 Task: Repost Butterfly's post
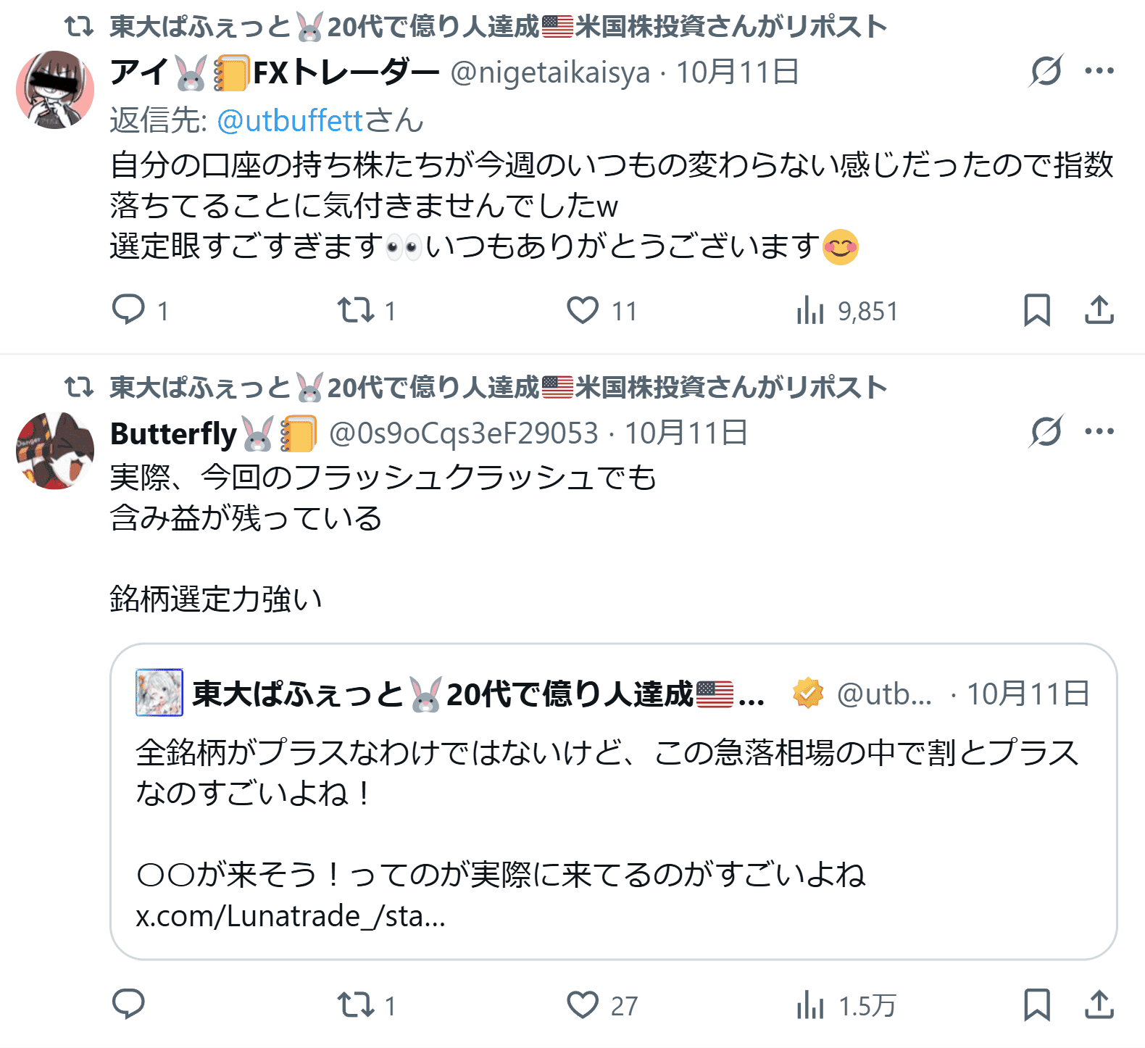coord(356,1005)
